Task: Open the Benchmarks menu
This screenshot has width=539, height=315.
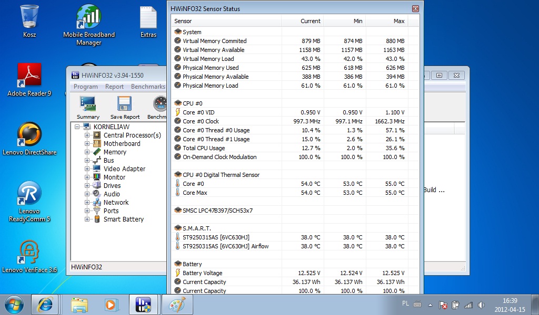Action: [x=148, y=87]
